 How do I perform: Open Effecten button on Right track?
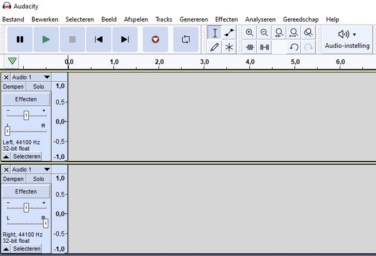pos(26,192)
